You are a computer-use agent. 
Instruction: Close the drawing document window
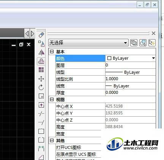pyautogui.click(x=29, y=44)
